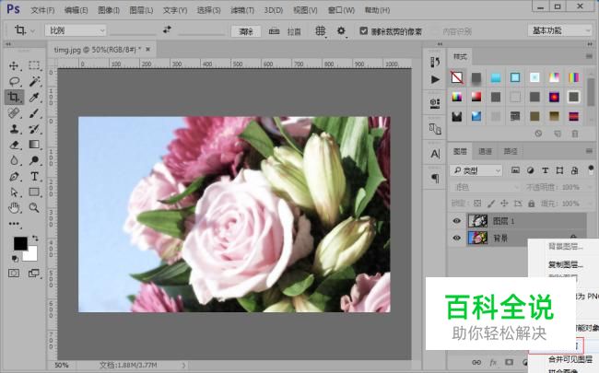
Task: Toggle Quick Mask mode icon
Action: click(x=14, y=274)
